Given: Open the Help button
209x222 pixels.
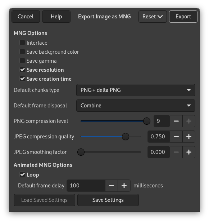Looking at the screenshot, I should pos(56,17).
